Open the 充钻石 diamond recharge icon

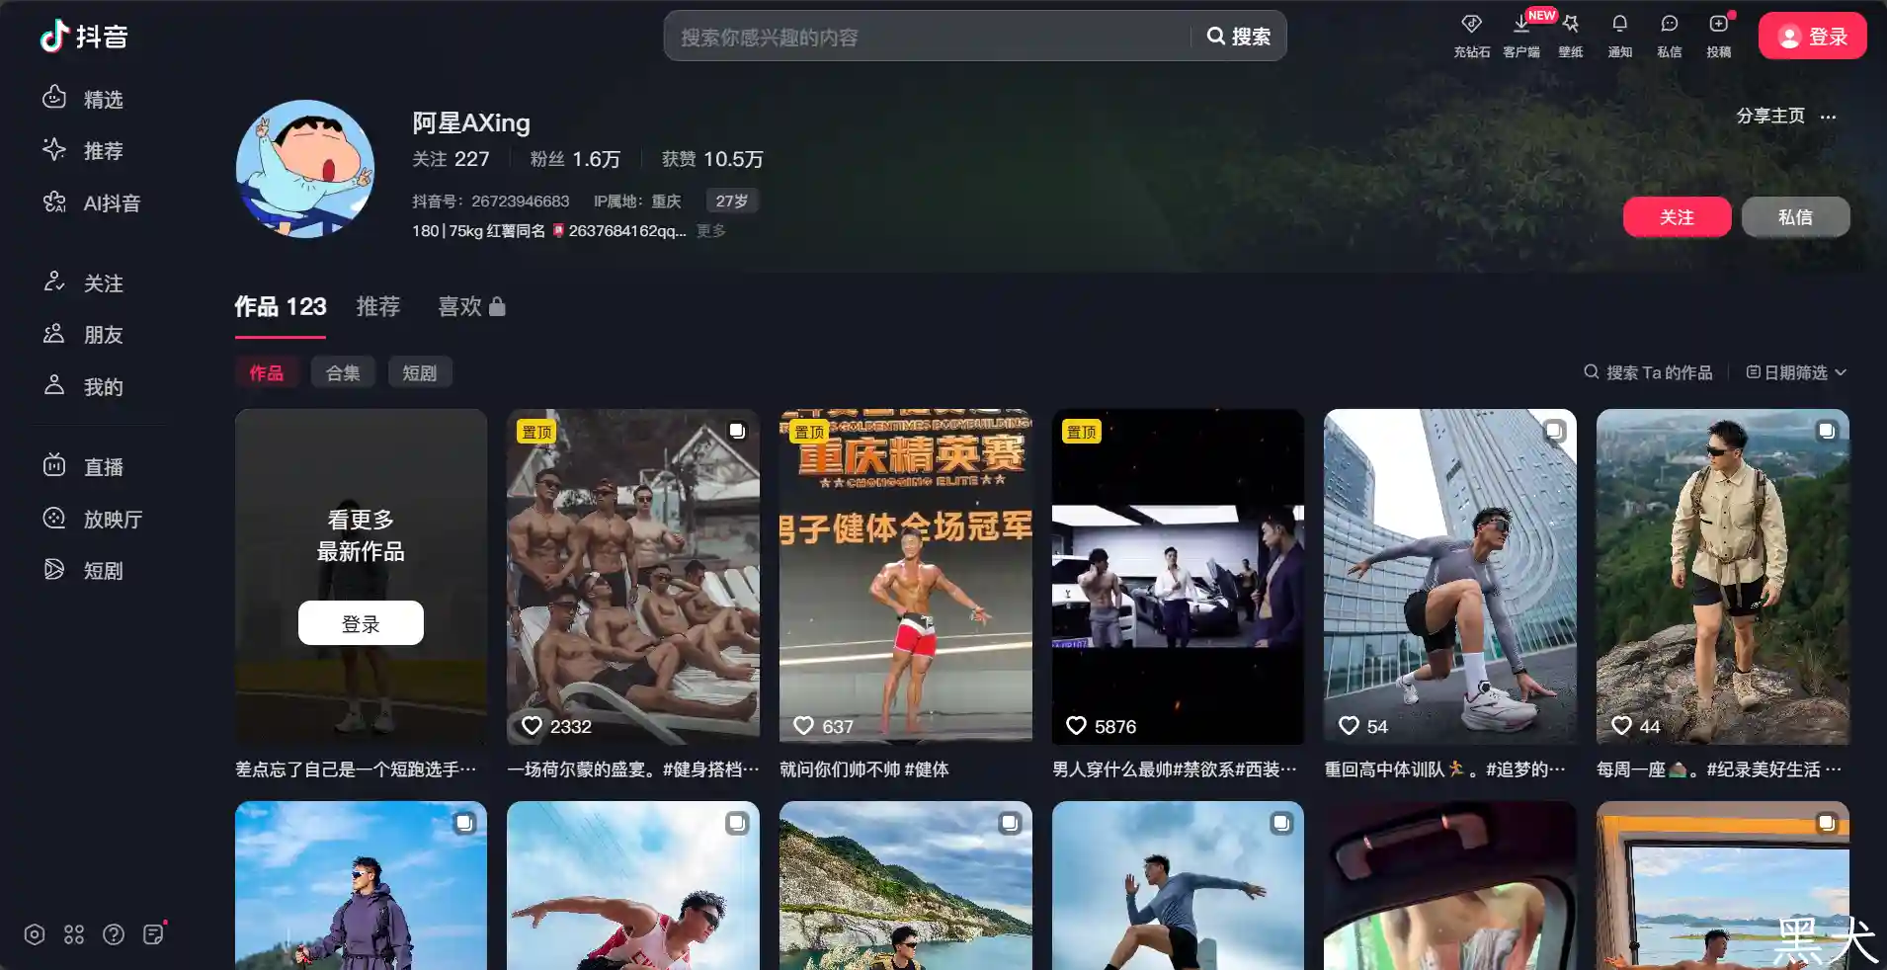[1471, 35]
